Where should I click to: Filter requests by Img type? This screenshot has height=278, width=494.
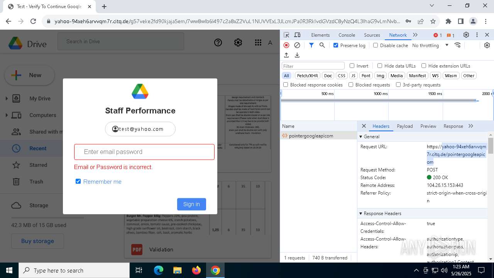pyautogui.click(x=380, y=76)
